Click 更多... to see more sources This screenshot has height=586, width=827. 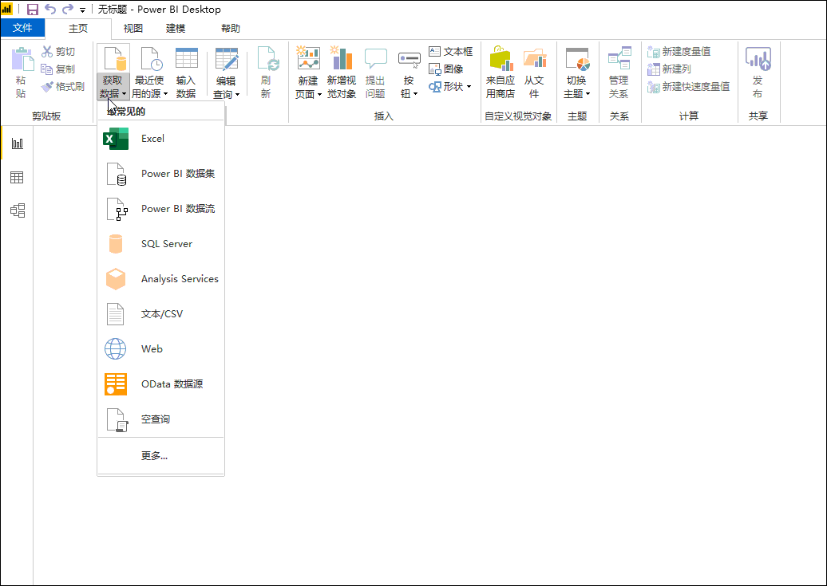point(161,456)
